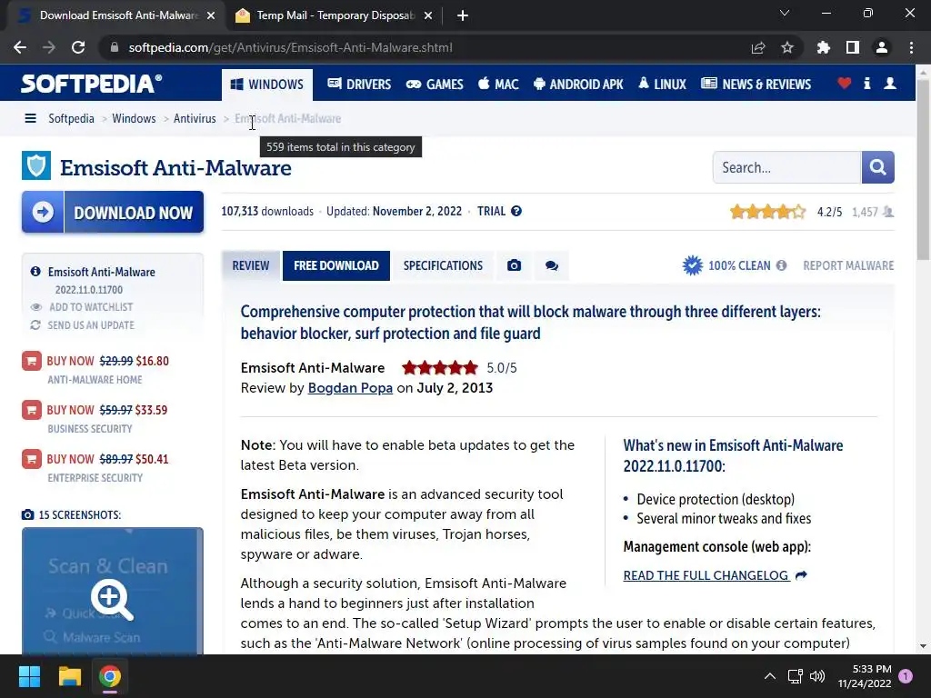The image size is (931, 698).
Task: Click the Softpedia breadcrumb link
Action: tap(71, 119)
